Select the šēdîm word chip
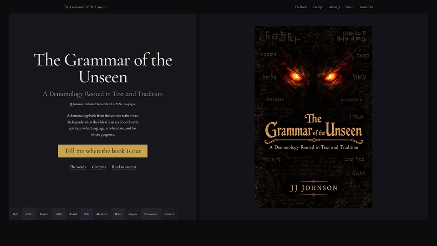This screenshot has height=246, width=437. tap(29, 214)
